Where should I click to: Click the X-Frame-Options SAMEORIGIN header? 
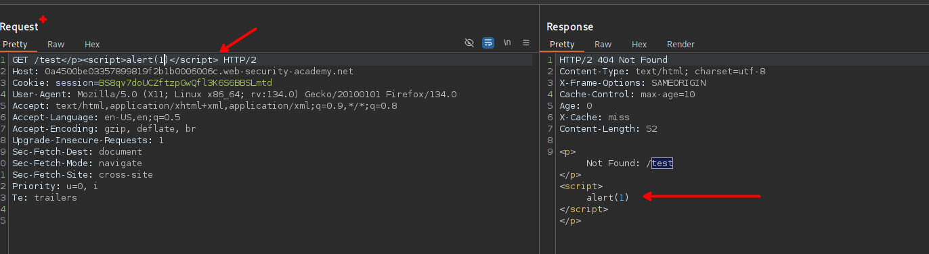(x=632, y=83)
